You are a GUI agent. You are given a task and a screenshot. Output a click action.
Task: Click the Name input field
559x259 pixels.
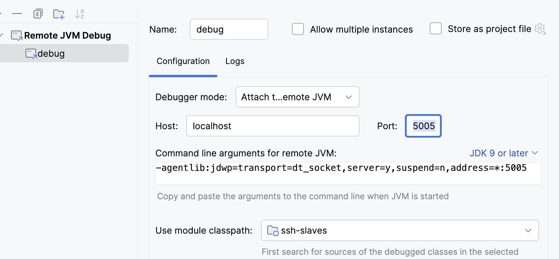pyautogui.click(x=229, y=29)
